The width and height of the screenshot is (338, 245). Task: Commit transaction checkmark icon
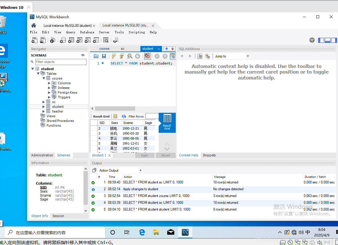click(157, 56)
